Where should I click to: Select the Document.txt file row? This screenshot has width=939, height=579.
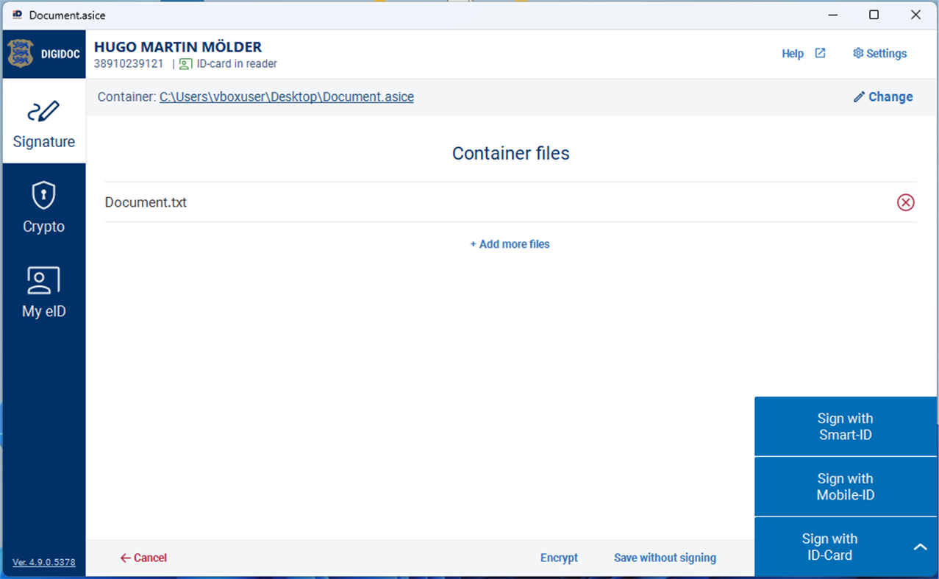click(x=510, y=202)
